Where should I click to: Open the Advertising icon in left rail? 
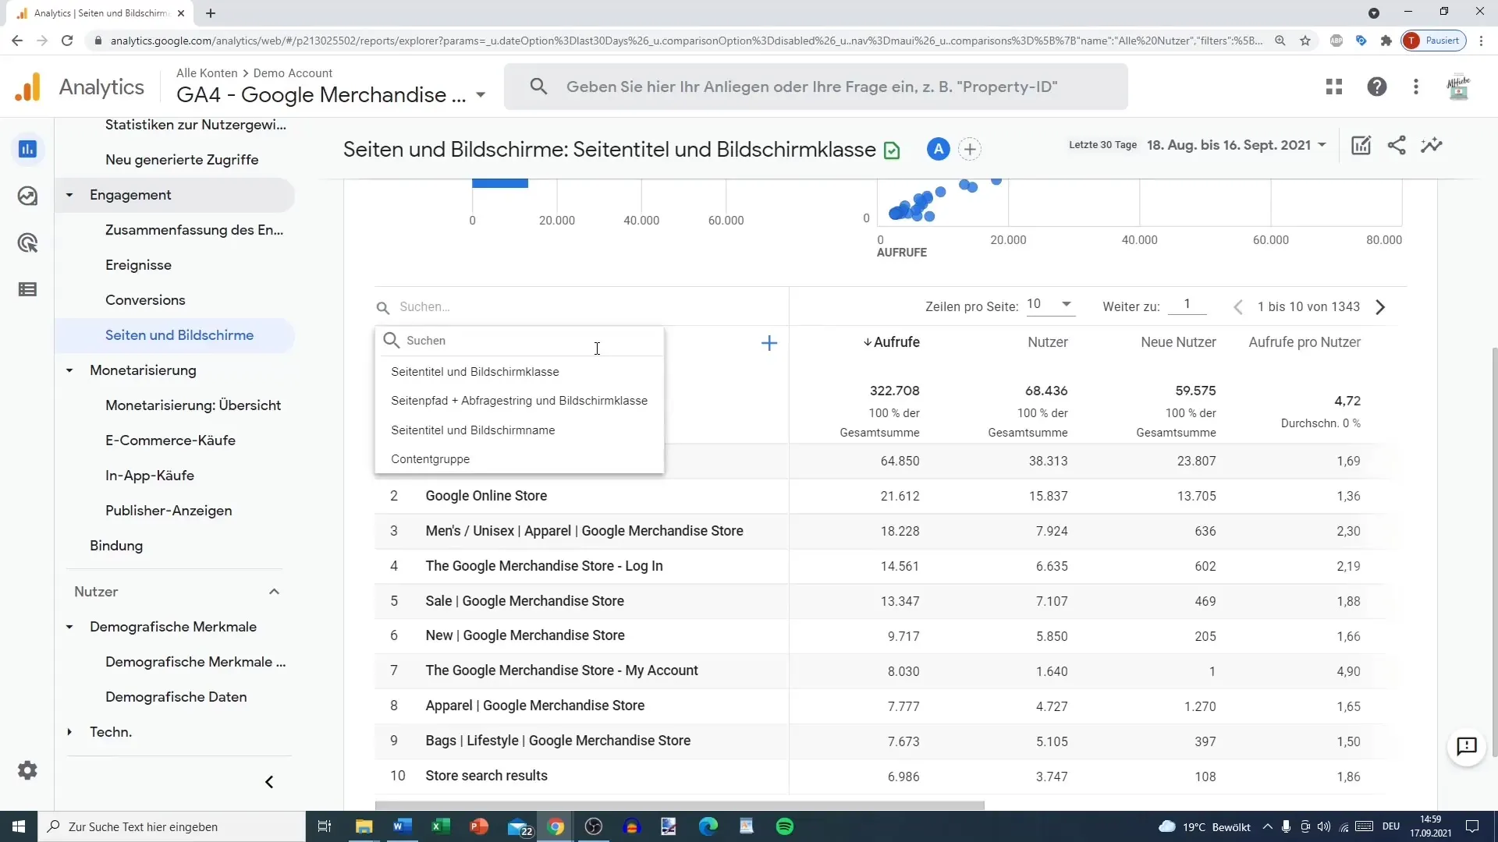pyautogui.click(x=27, y=242)
